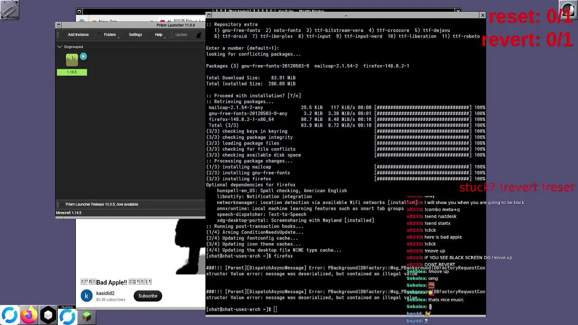The height and width of the screenshot is (325, 578).
Task: Open the first RustDesk taskbar icon
Action: click(x=9, y=316)
